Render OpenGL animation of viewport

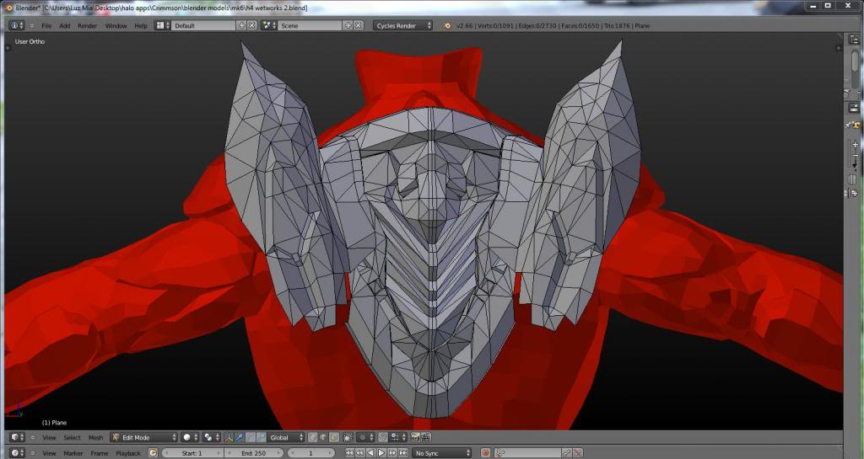pyautogui.click(x=426, y=438)
